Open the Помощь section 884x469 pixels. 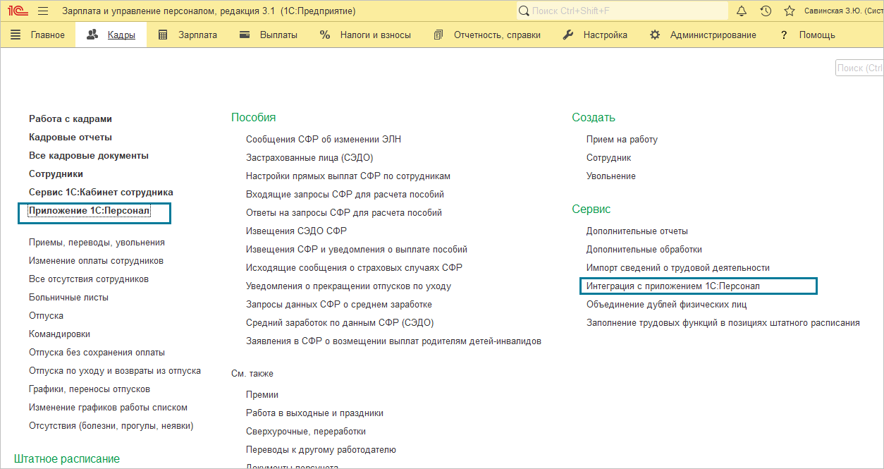tap(807, 35)
